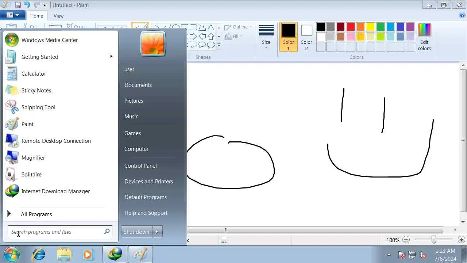467x263 pixels.
Task: Show hidden tray icons arrow
Action: pyautogui.click(x=389, y=255)
